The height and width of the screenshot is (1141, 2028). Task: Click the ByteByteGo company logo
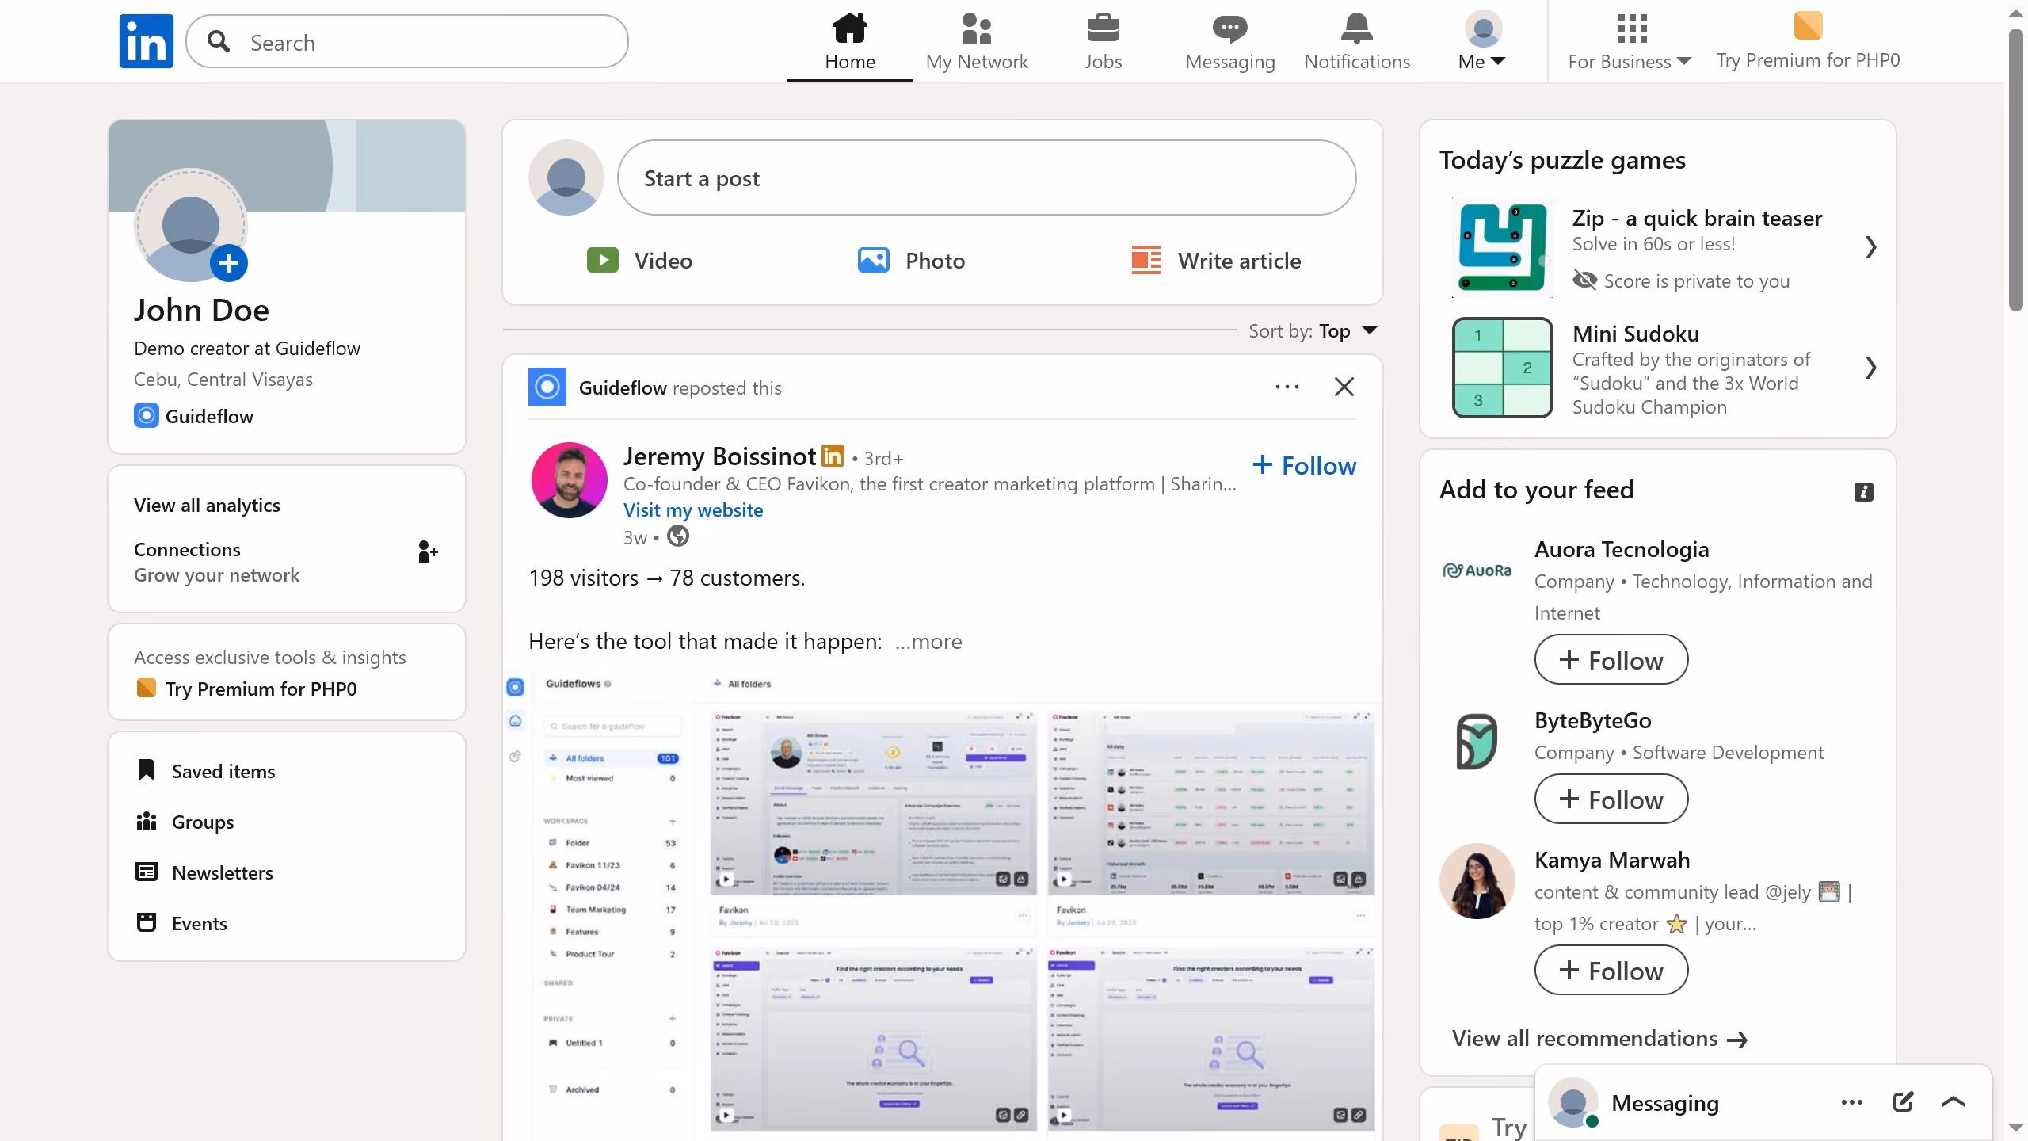[1477, 742]
